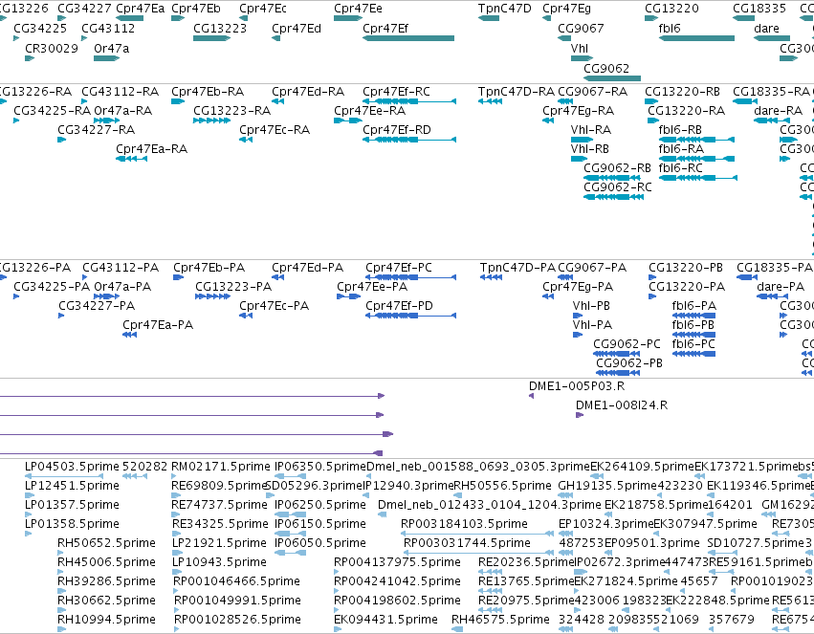
Task: Select EST RM02171.5prime
Action: click(175, 476)
